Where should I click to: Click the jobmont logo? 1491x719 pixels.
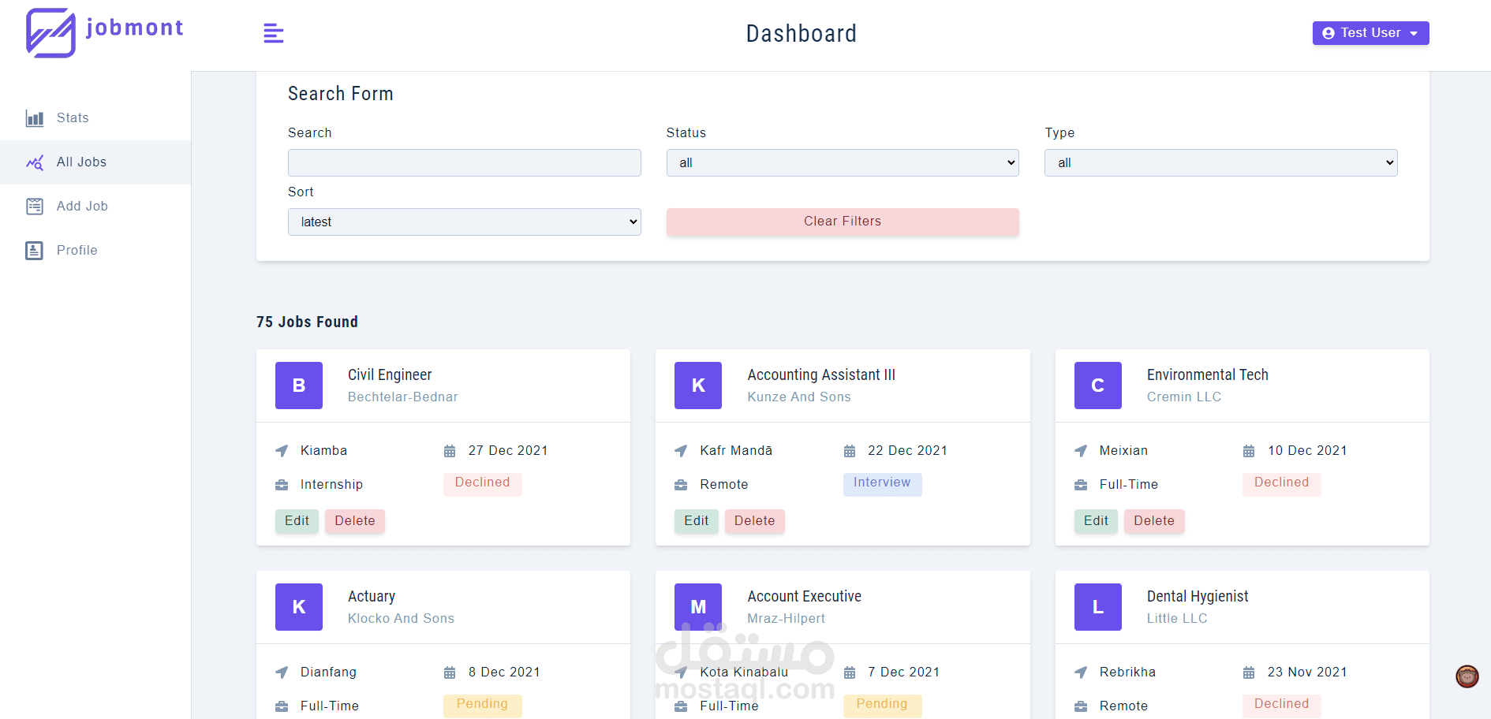click(104, 33)
